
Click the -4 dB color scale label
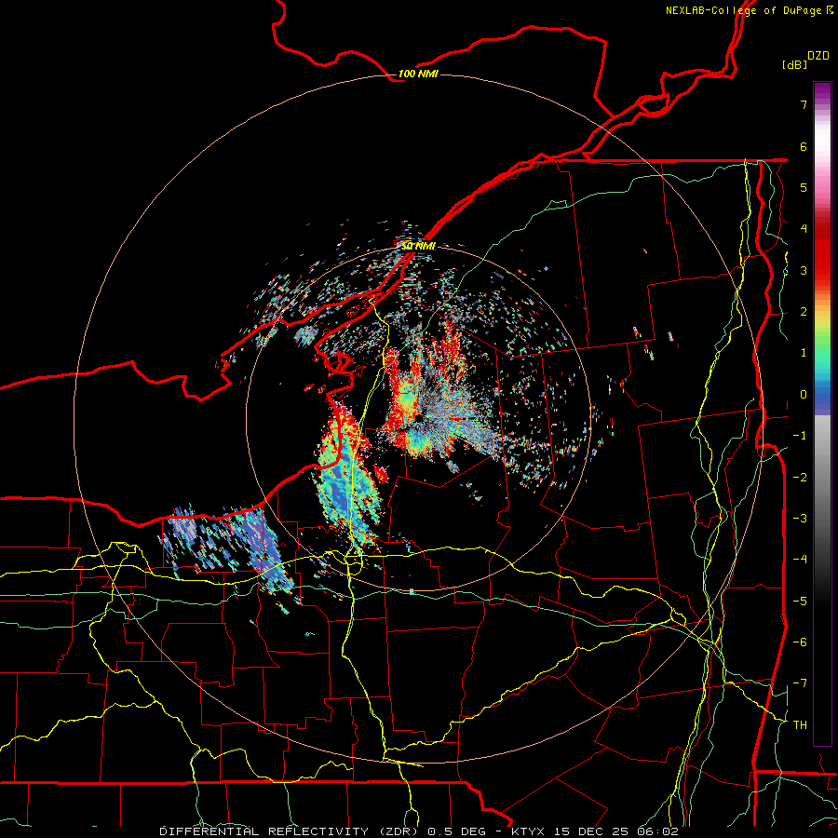point(800,559)
